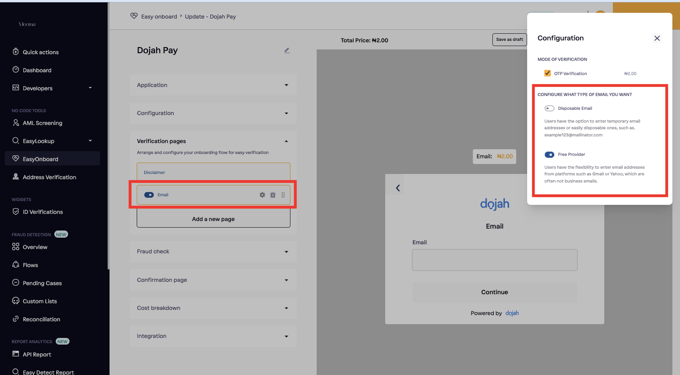Expand the Fraud check section
This screenshot has width=680, height=375.
pyautogui.click(x=213, y=251)
